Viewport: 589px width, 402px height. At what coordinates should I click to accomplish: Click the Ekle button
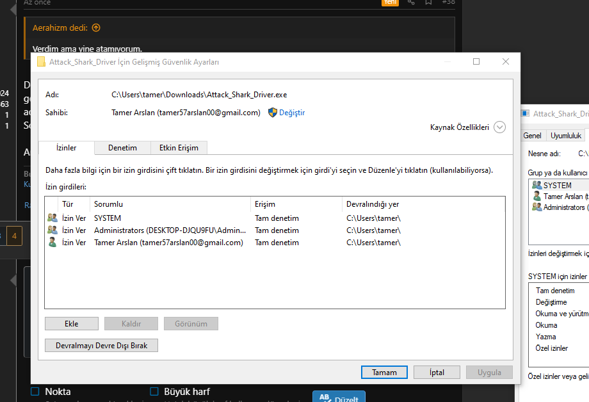pyautogui.click(x=72, y=324)
